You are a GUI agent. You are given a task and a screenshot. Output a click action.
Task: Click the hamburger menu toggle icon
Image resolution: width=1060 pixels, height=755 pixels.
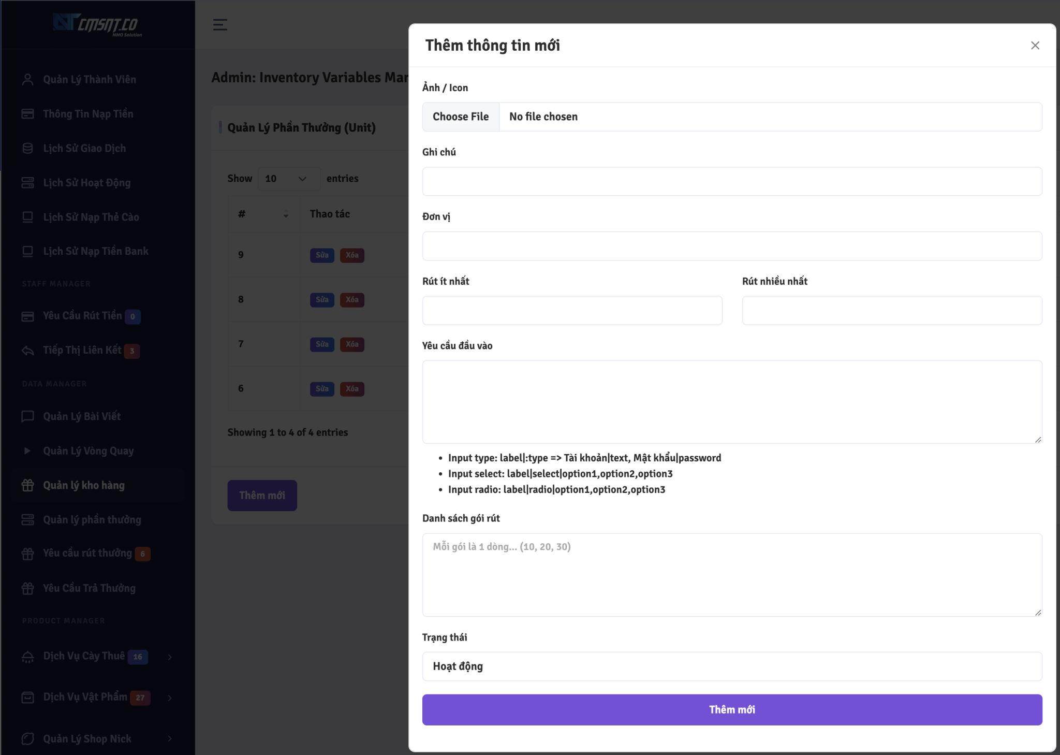tap(220, 24)
